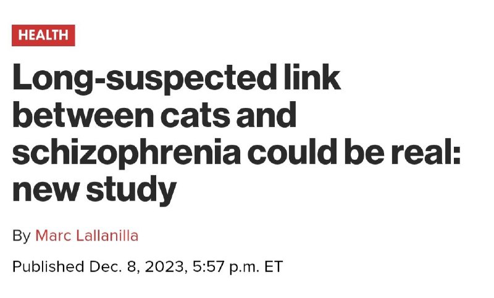The width and height of the screenshot is (494, 298).
Task: Click the word "cats" in the headline
Action: pyautogui.click(x=195, y=115)
